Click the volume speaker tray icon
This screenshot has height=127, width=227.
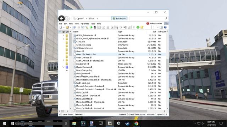[203, 123]
